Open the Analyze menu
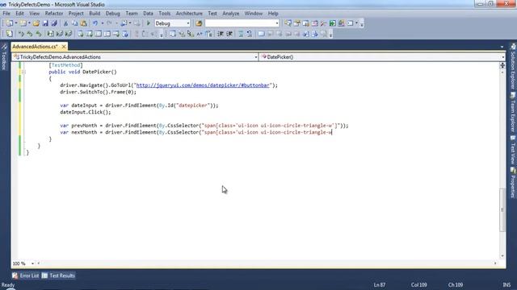Screen dimensions: 517x290 (x=231, y=14)
